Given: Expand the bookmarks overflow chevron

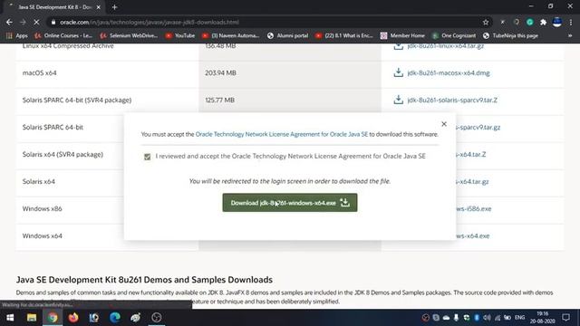Looking at the screenshot, I should pyautogui.click(x=570, y=35).
